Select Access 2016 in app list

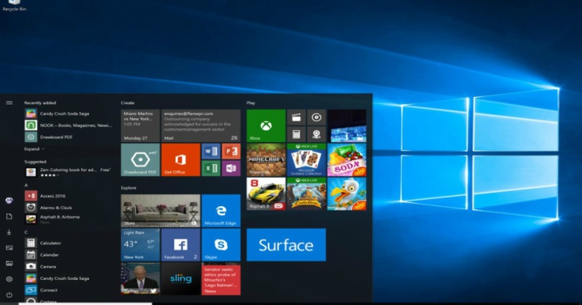(52, 196)
